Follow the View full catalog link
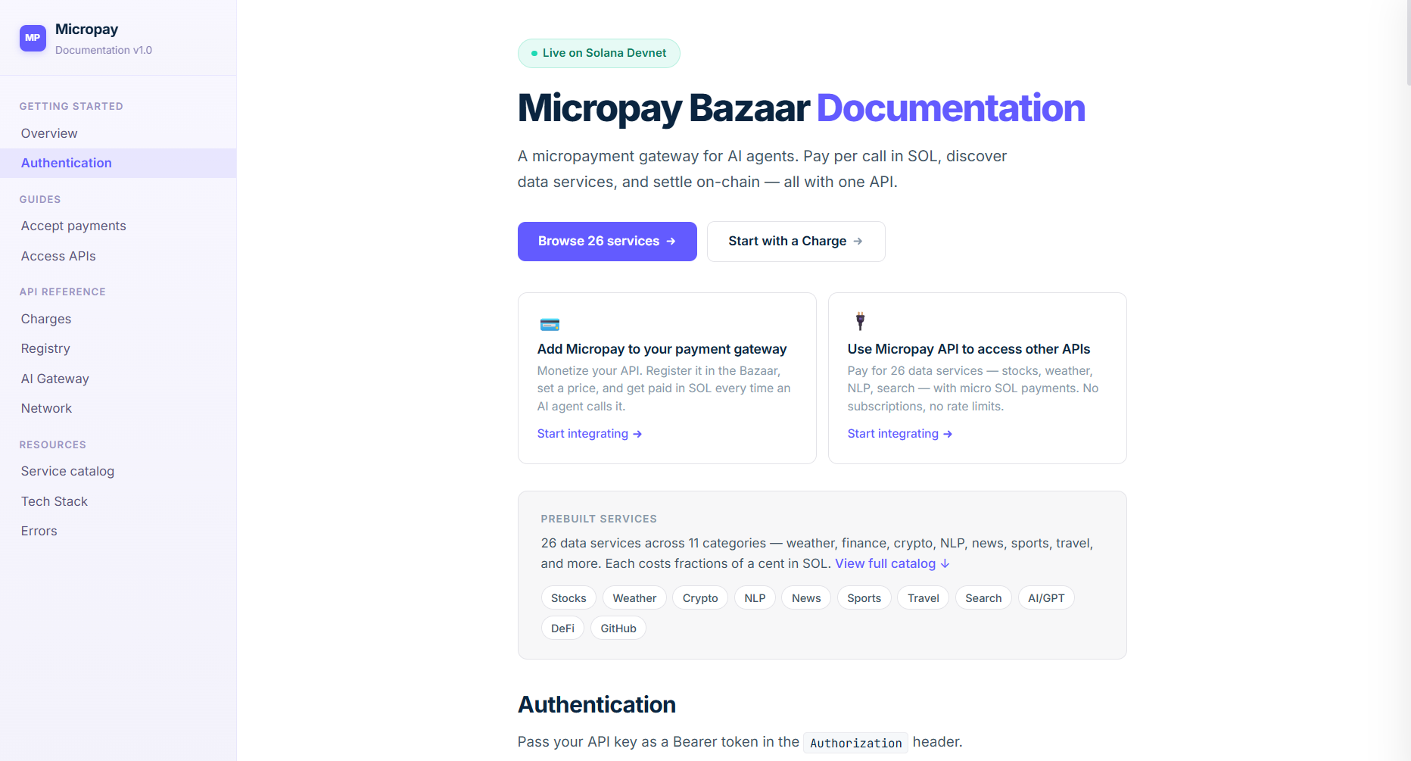This screenshot has width=1411, height=761. (892, 563)
